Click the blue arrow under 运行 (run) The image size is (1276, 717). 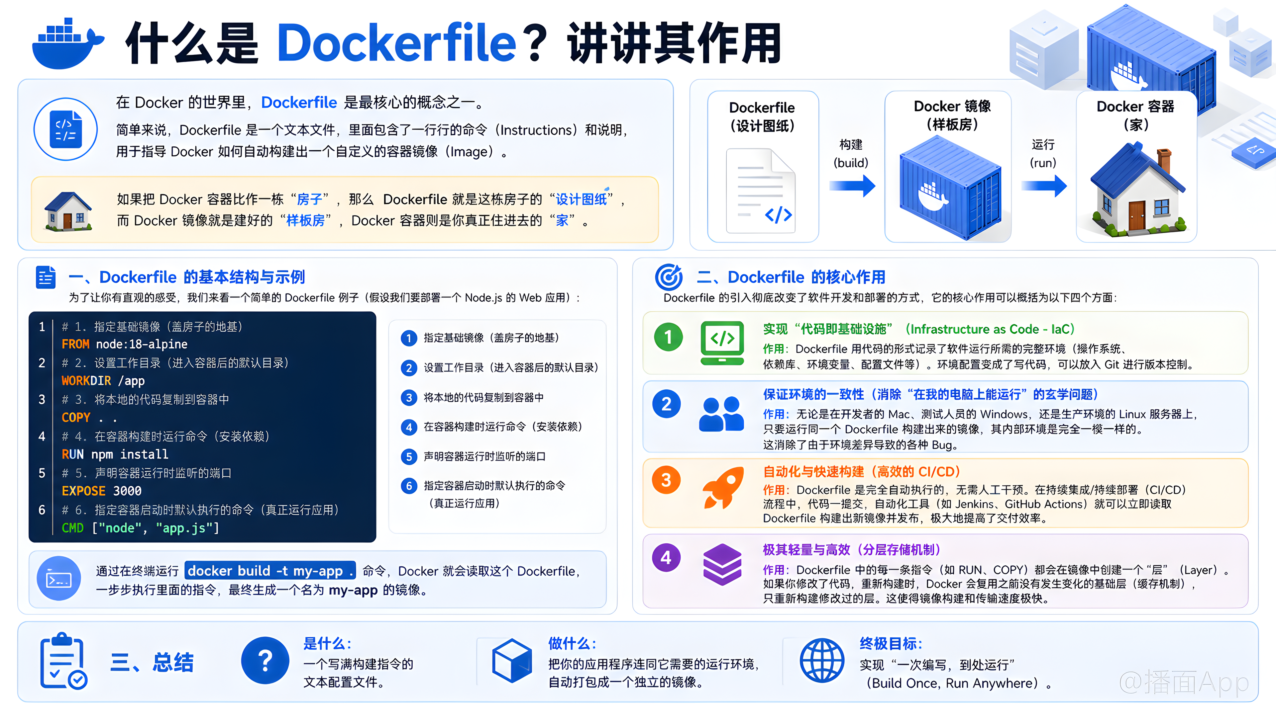[1044, 186]
